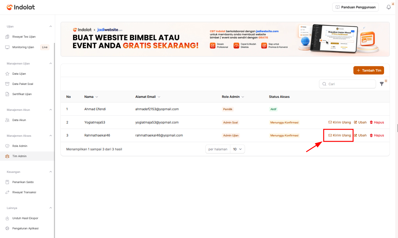This screenshot has width=398, height=238.
Task: Collapse the Manajemen Akun section
Action: 51,110
